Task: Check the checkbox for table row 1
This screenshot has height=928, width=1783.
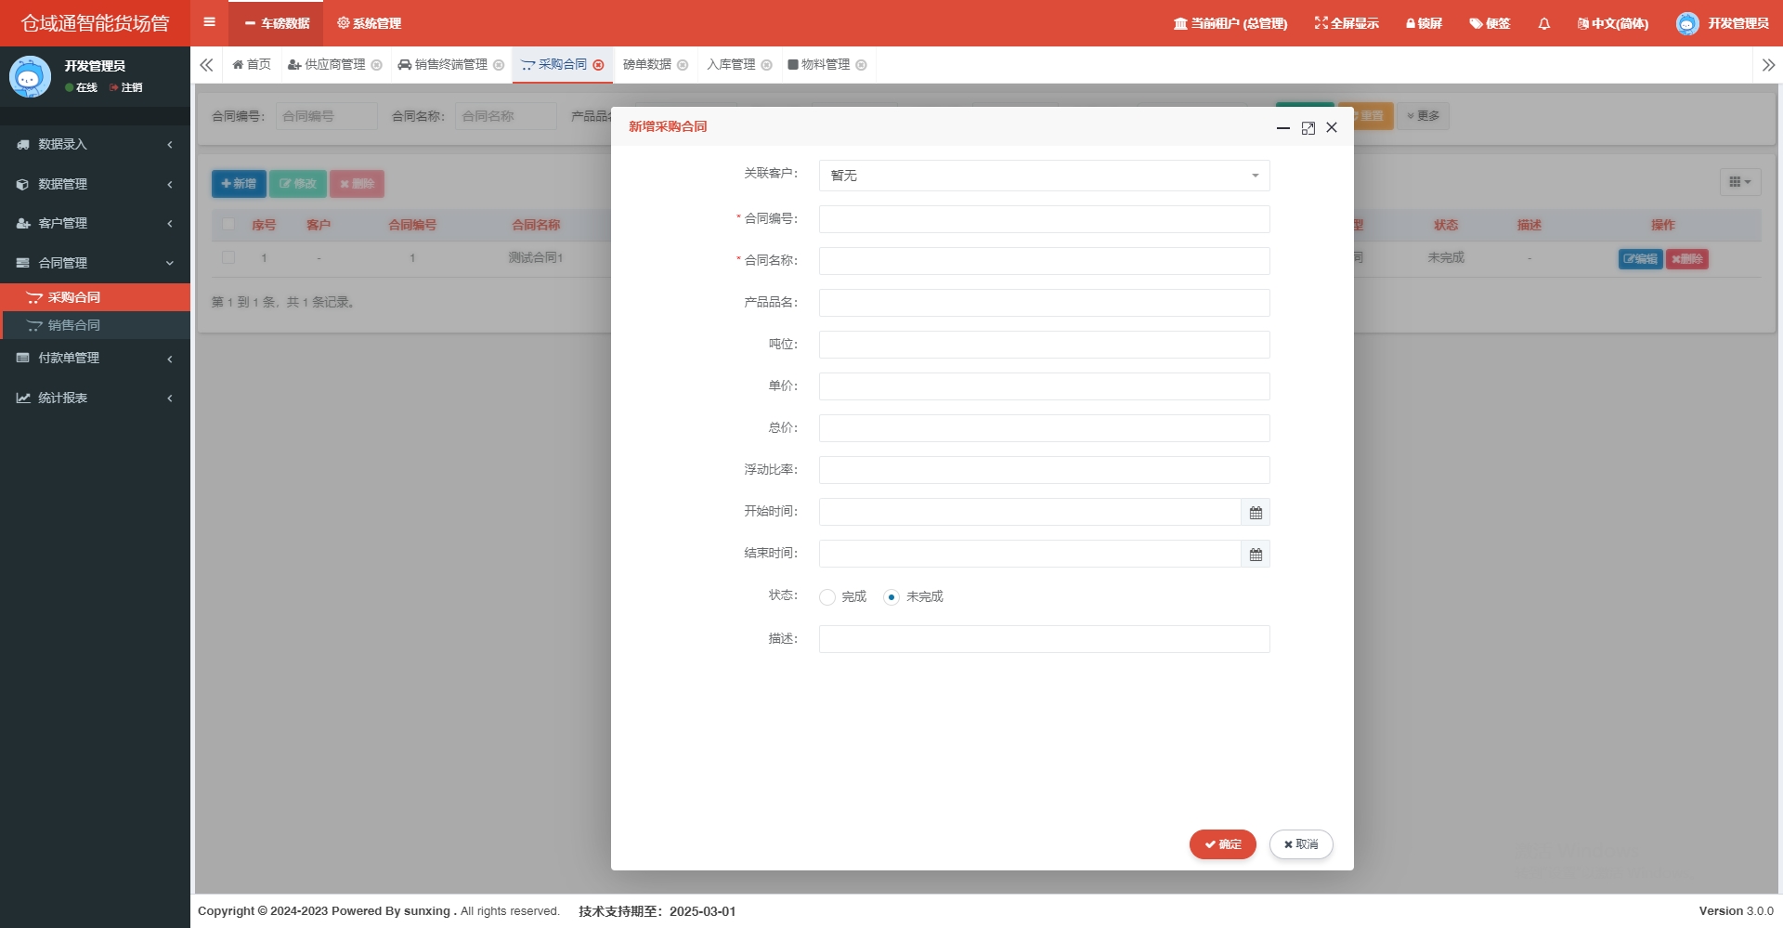Action: 228,257
